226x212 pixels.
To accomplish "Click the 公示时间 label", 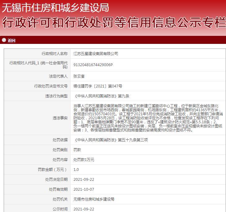I will 60,209.
